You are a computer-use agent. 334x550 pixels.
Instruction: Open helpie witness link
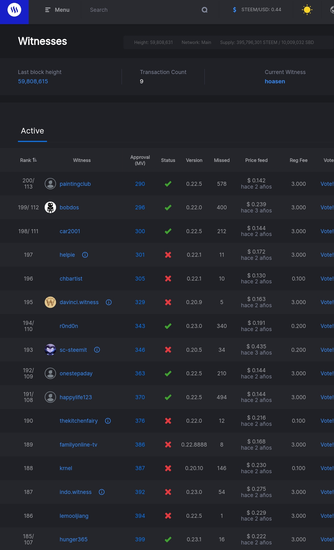point(67,255)
